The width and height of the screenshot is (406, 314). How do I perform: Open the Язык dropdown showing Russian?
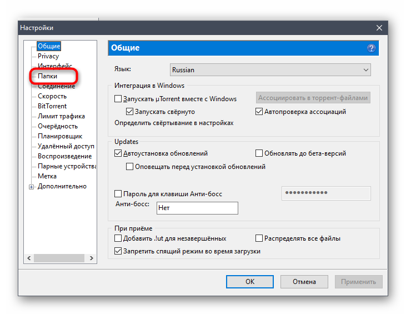[270, 70]
